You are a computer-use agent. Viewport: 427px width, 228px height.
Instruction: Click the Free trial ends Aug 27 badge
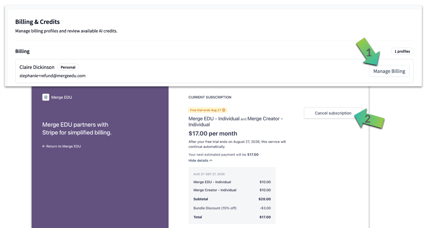pos(207,110)
